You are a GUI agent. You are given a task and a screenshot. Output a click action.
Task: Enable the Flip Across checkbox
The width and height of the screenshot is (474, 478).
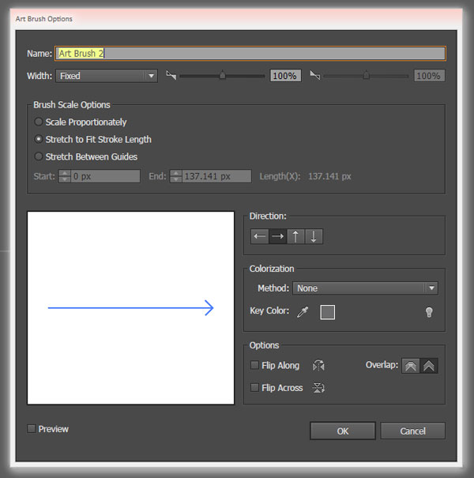(254, 387)
